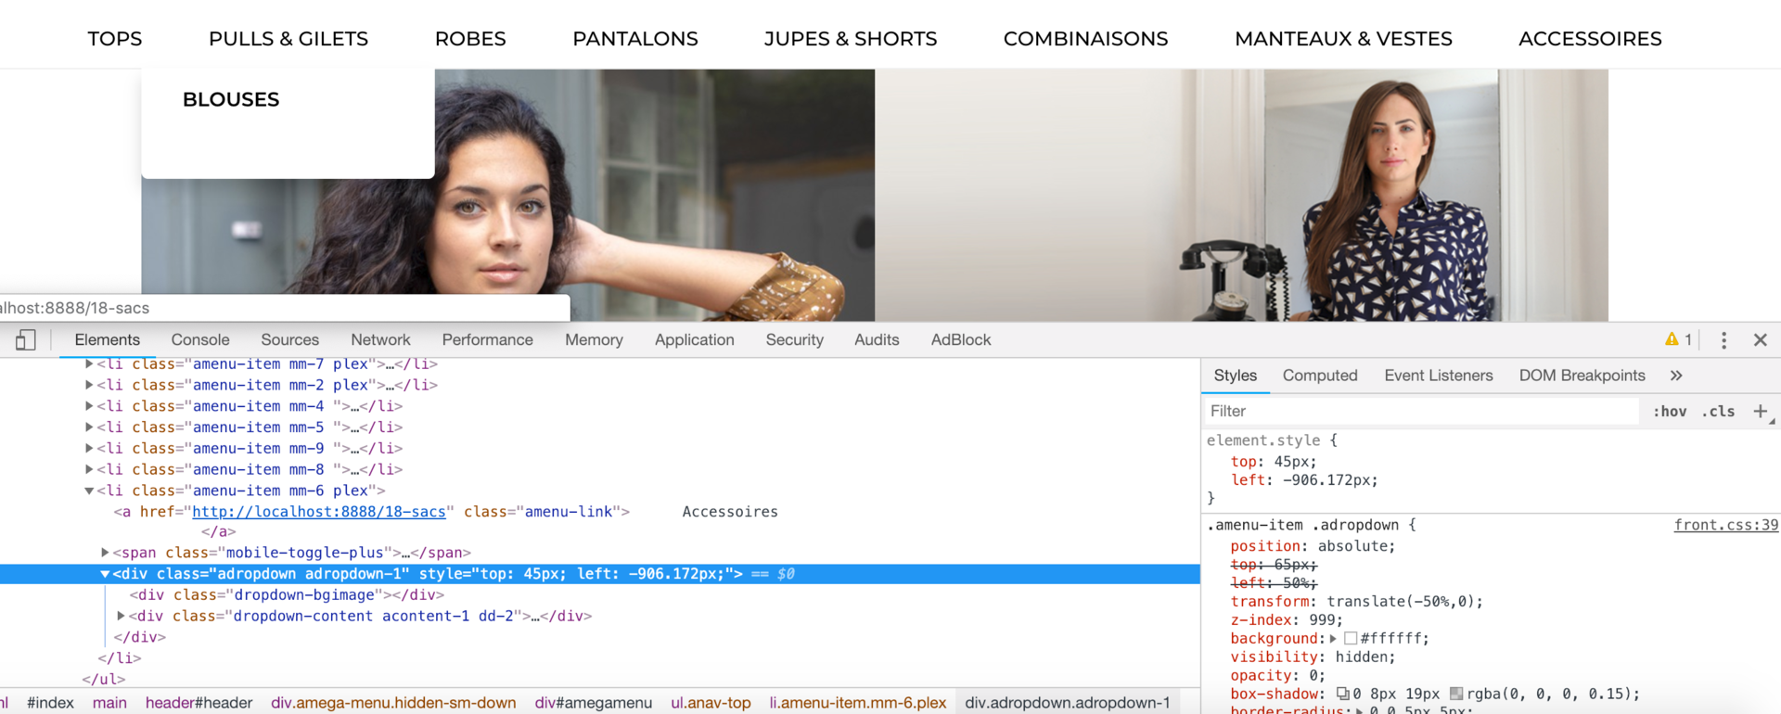
Task: Expand the background property value triangle
Action: [x=1333, y=638]
